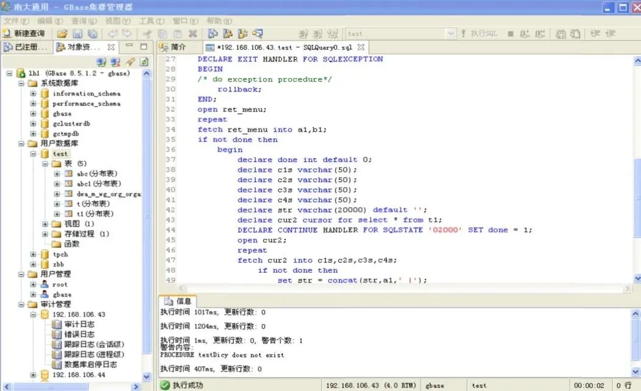Switch to the 已注册 panel tab
The width and height of the screenshot is (641, 391).
coord(26,48)
